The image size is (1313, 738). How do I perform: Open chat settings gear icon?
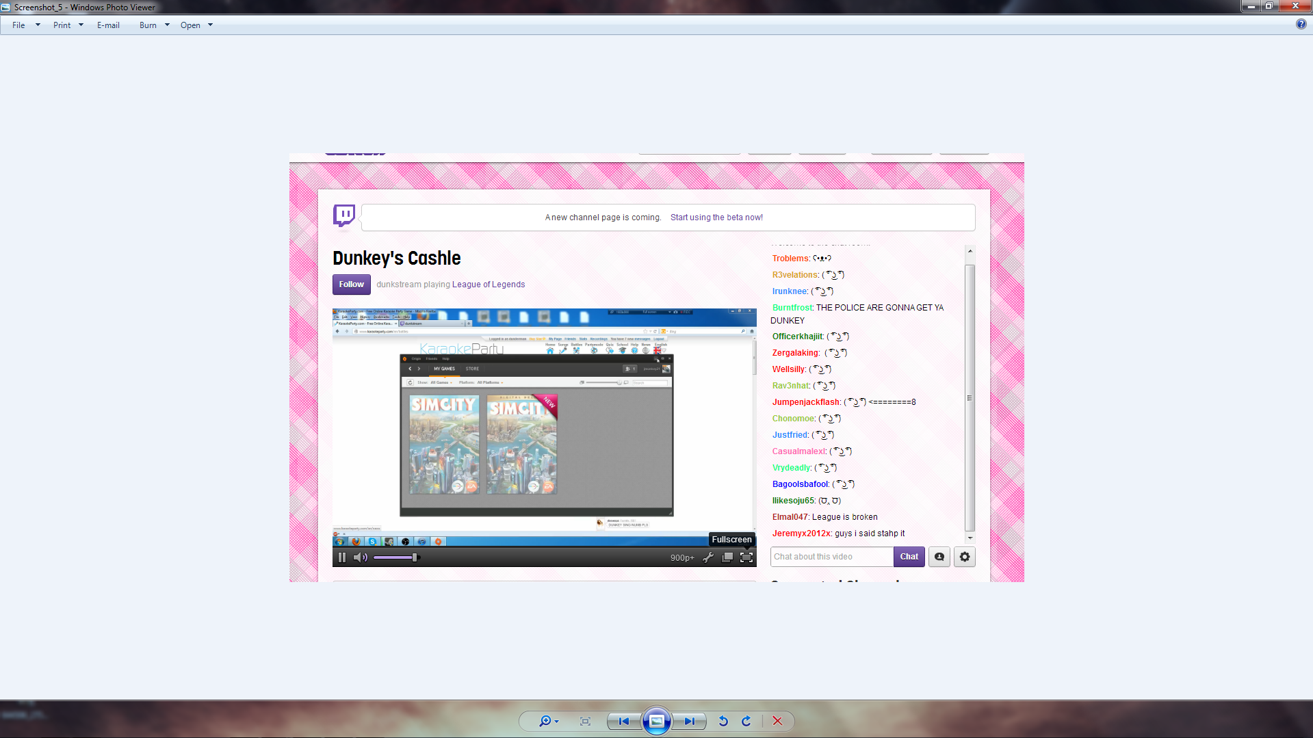coord(965,557)
